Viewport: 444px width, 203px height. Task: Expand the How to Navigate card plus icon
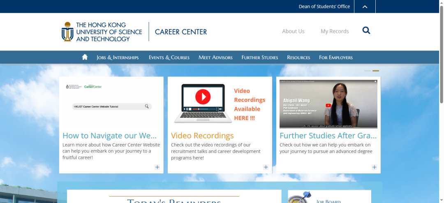tap(157, 167)
